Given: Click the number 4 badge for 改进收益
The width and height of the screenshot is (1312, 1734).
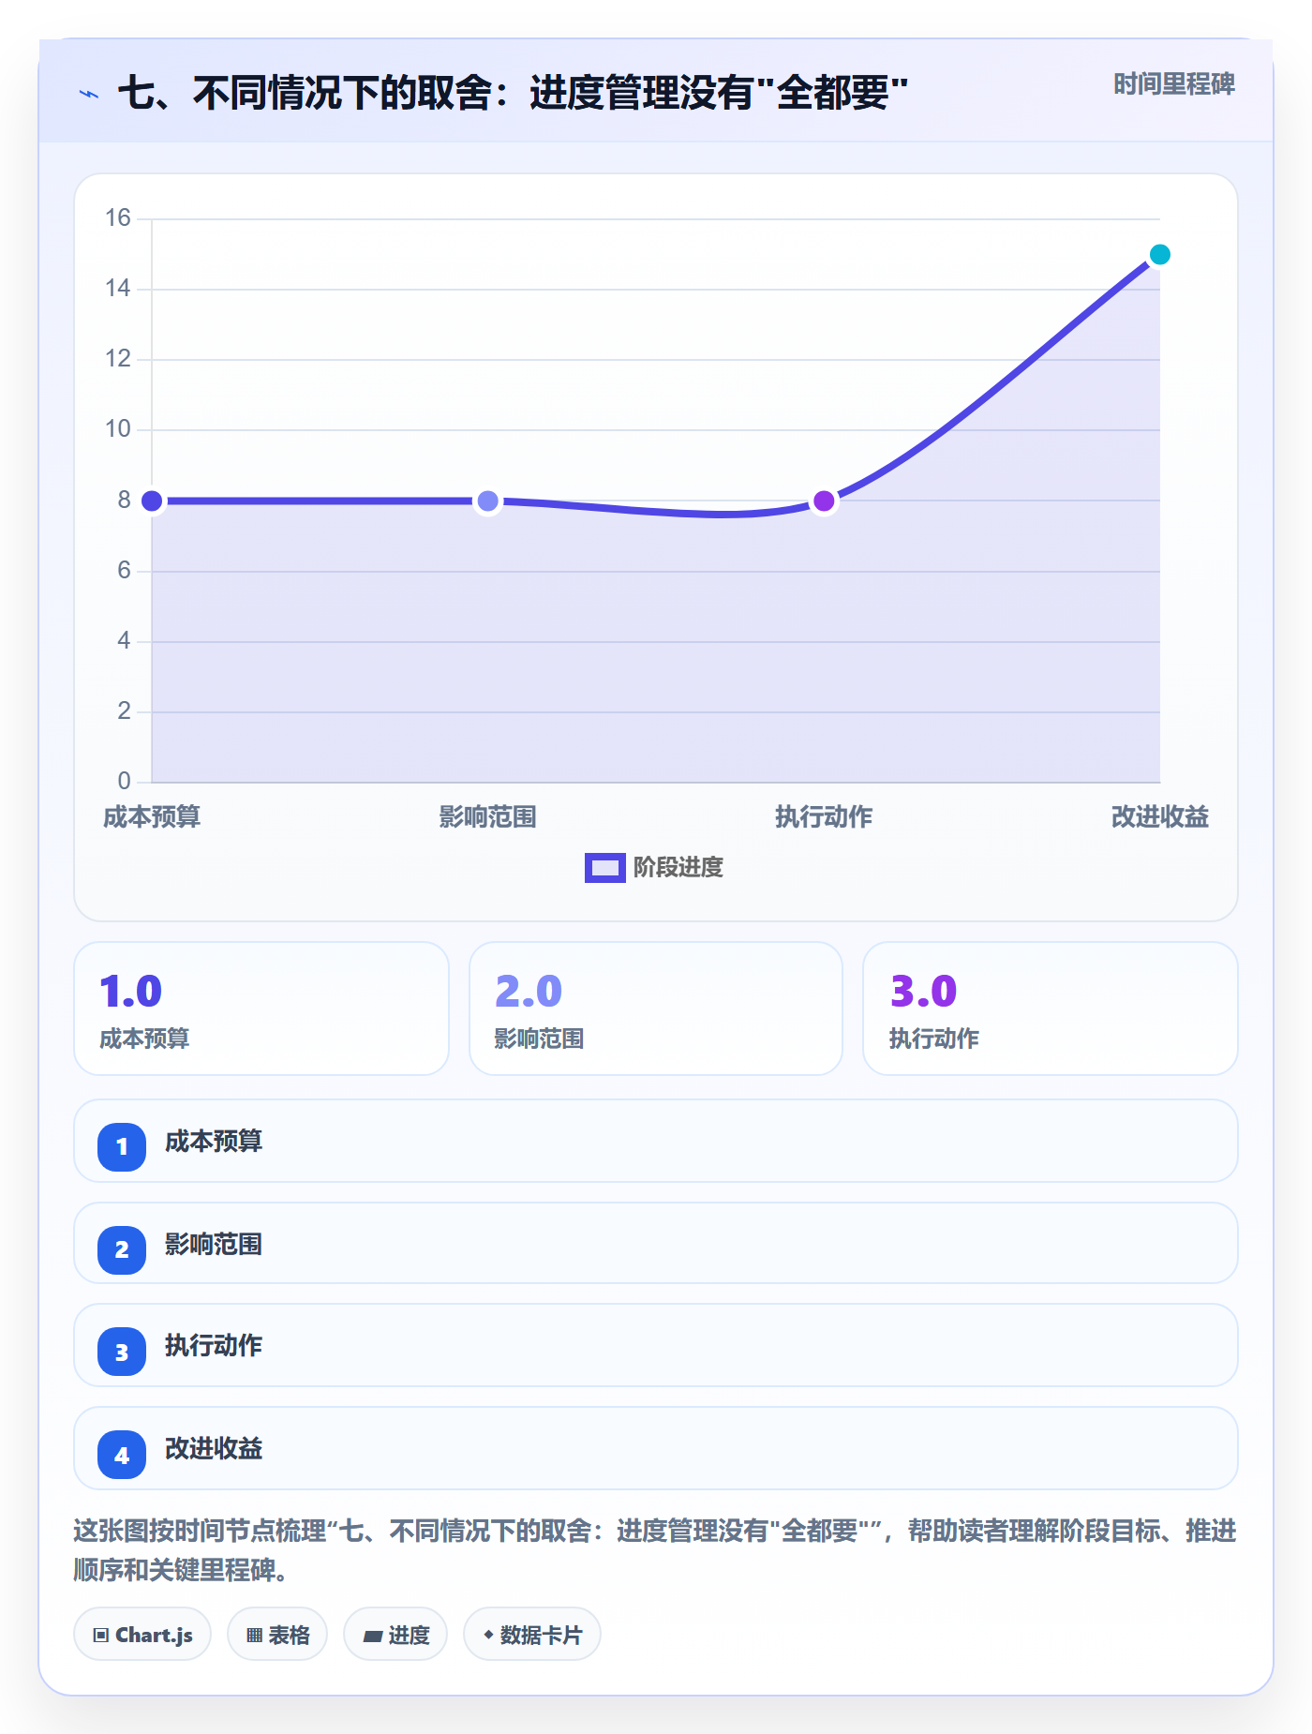Looking at the screenshot, I should pos(122,1456).
